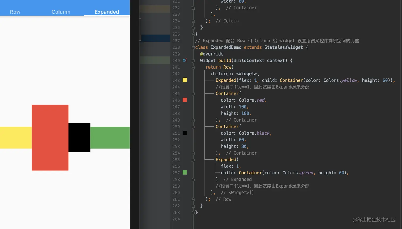Viewport: 402px width, 229px height.
Task: Click fold end marker on line 254
Action: point(193,153)
